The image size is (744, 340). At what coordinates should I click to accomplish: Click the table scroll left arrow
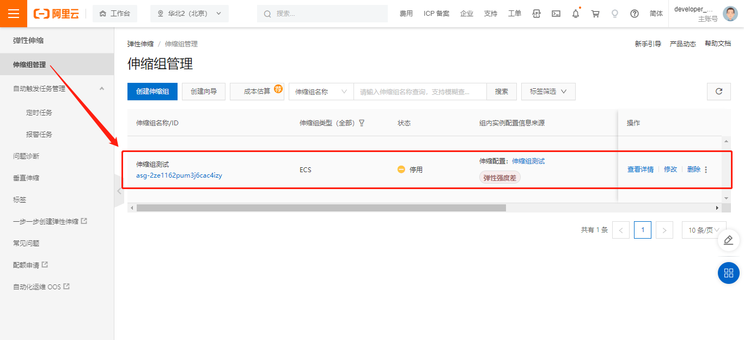pos(131,208)
